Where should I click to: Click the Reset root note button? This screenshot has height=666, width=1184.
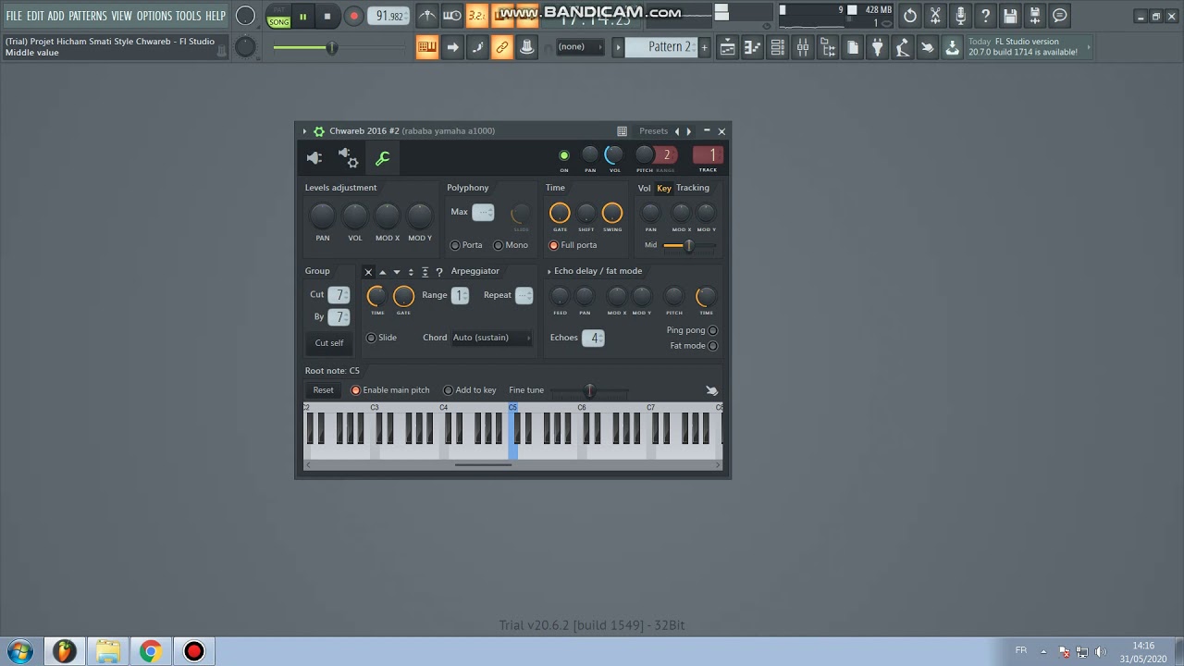pos(323,390)
